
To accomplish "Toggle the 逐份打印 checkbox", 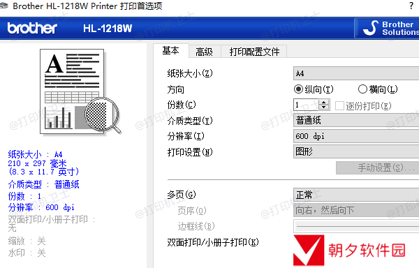I will pos(339,105).
